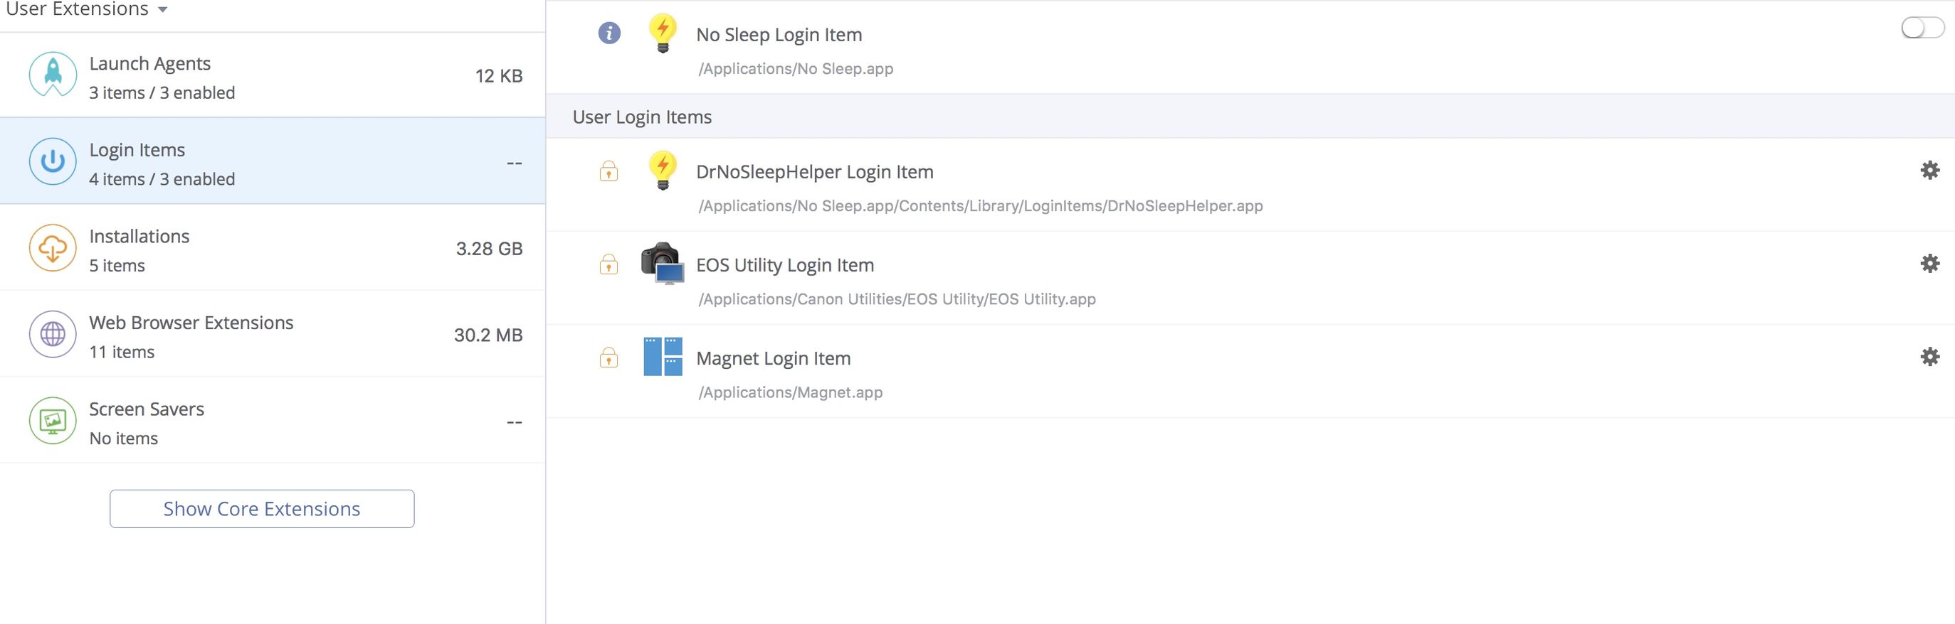The image size is (1955, 624).
Task: Click the EOS Utility camera app icon
Action: [663, 264]
